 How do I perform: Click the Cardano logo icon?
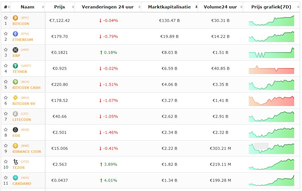pyautogui.click(x=15, y=178)
